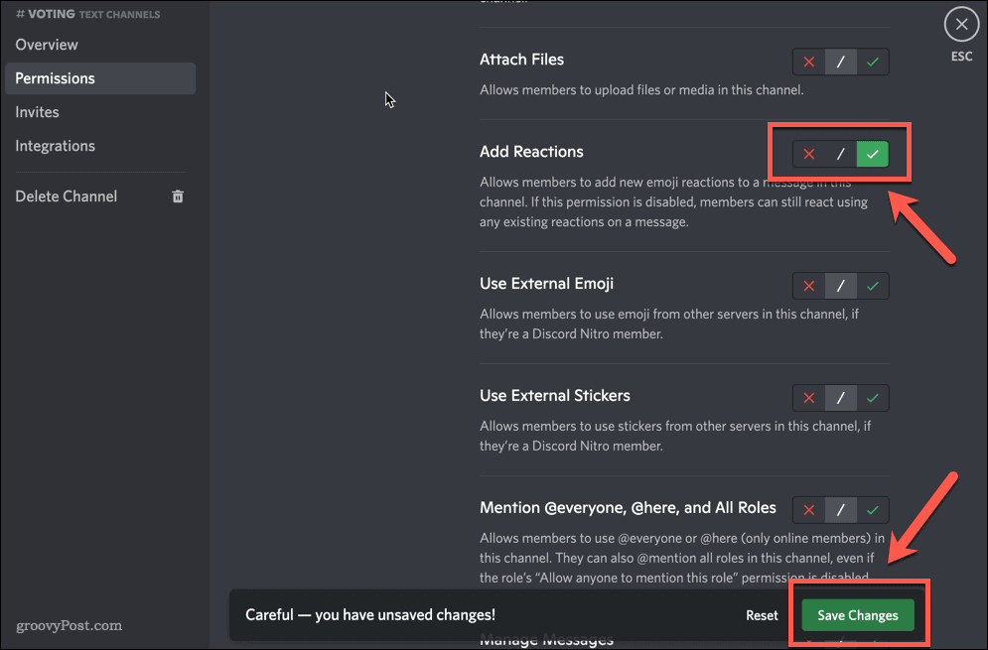The image size is (988, 650).
Task: Close settings with the ESC X icon
Action: click(x=960, y=25)
